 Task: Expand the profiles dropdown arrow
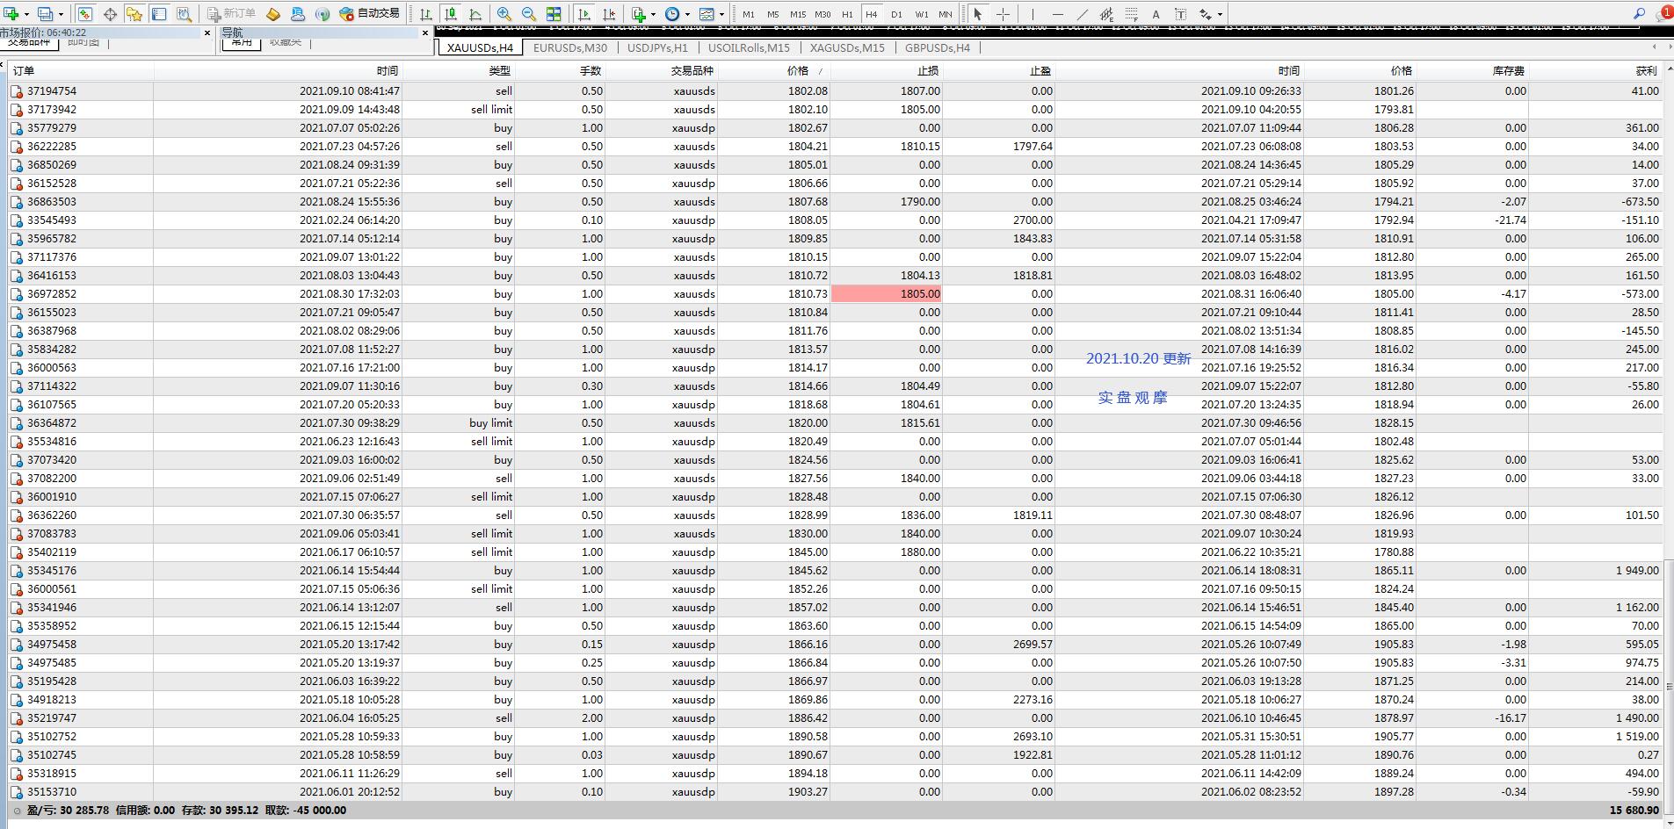pos(61,14)
